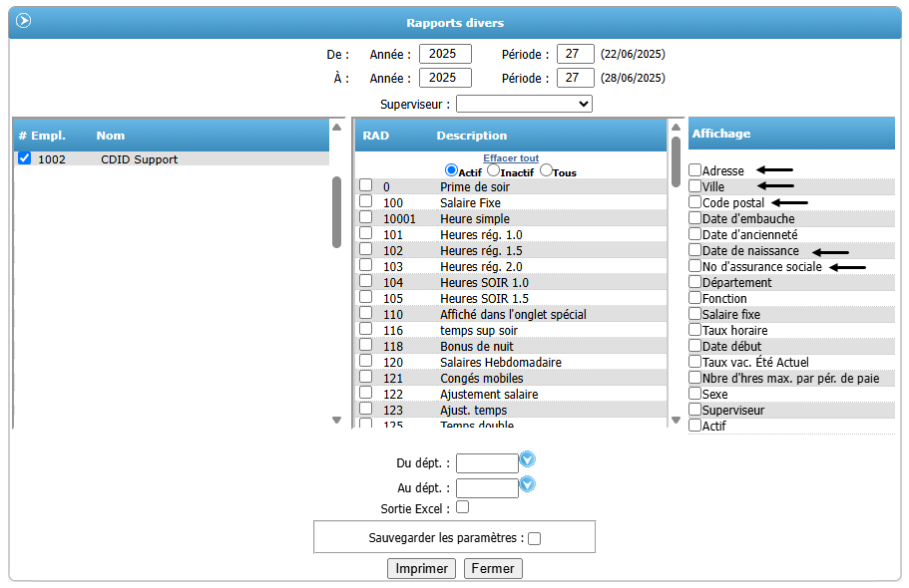
Task: Click the Fermer button
Action: (x=493, y=568)
